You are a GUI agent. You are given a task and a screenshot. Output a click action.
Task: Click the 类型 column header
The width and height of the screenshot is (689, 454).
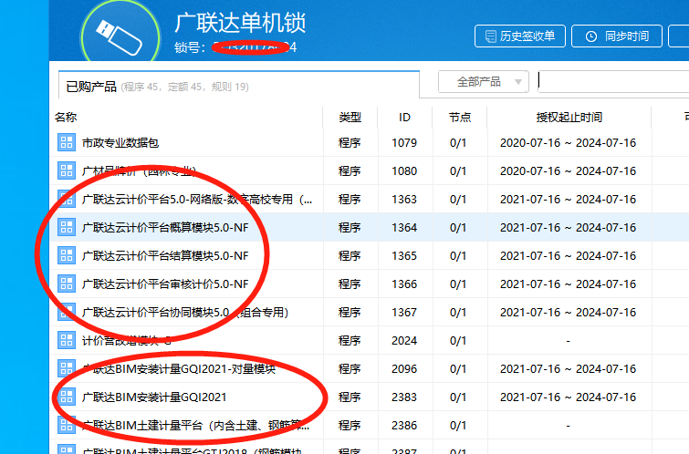click(350, 118)
